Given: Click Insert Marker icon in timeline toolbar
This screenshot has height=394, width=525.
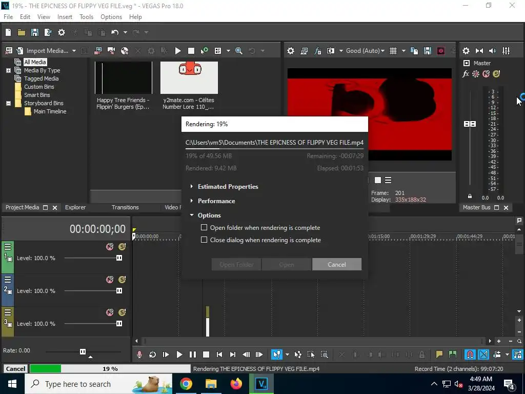Looking at the screenshot, I should [439, 354].
